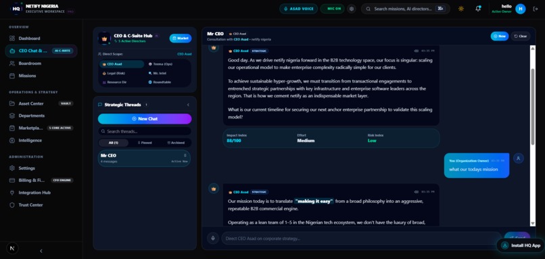
Task: Switch to Pinned threads tab
Action: [144, 143]
